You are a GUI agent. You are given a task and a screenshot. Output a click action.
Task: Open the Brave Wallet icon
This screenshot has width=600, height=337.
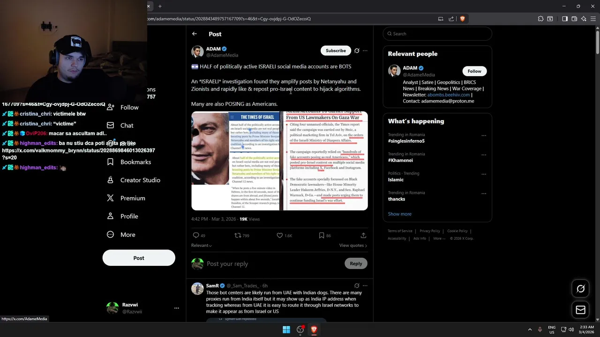click(x=574, y=19)
